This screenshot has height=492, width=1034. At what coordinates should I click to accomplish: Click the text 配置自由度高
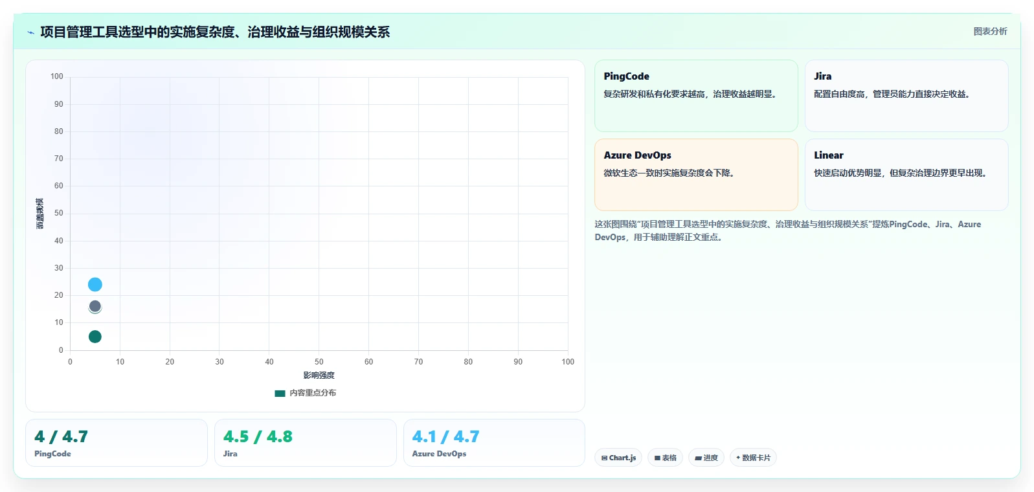click(839, 94)
